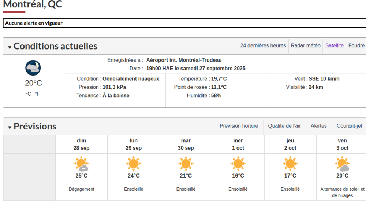
Task: Open the Foudre lightning link
Action: (356, 45)
